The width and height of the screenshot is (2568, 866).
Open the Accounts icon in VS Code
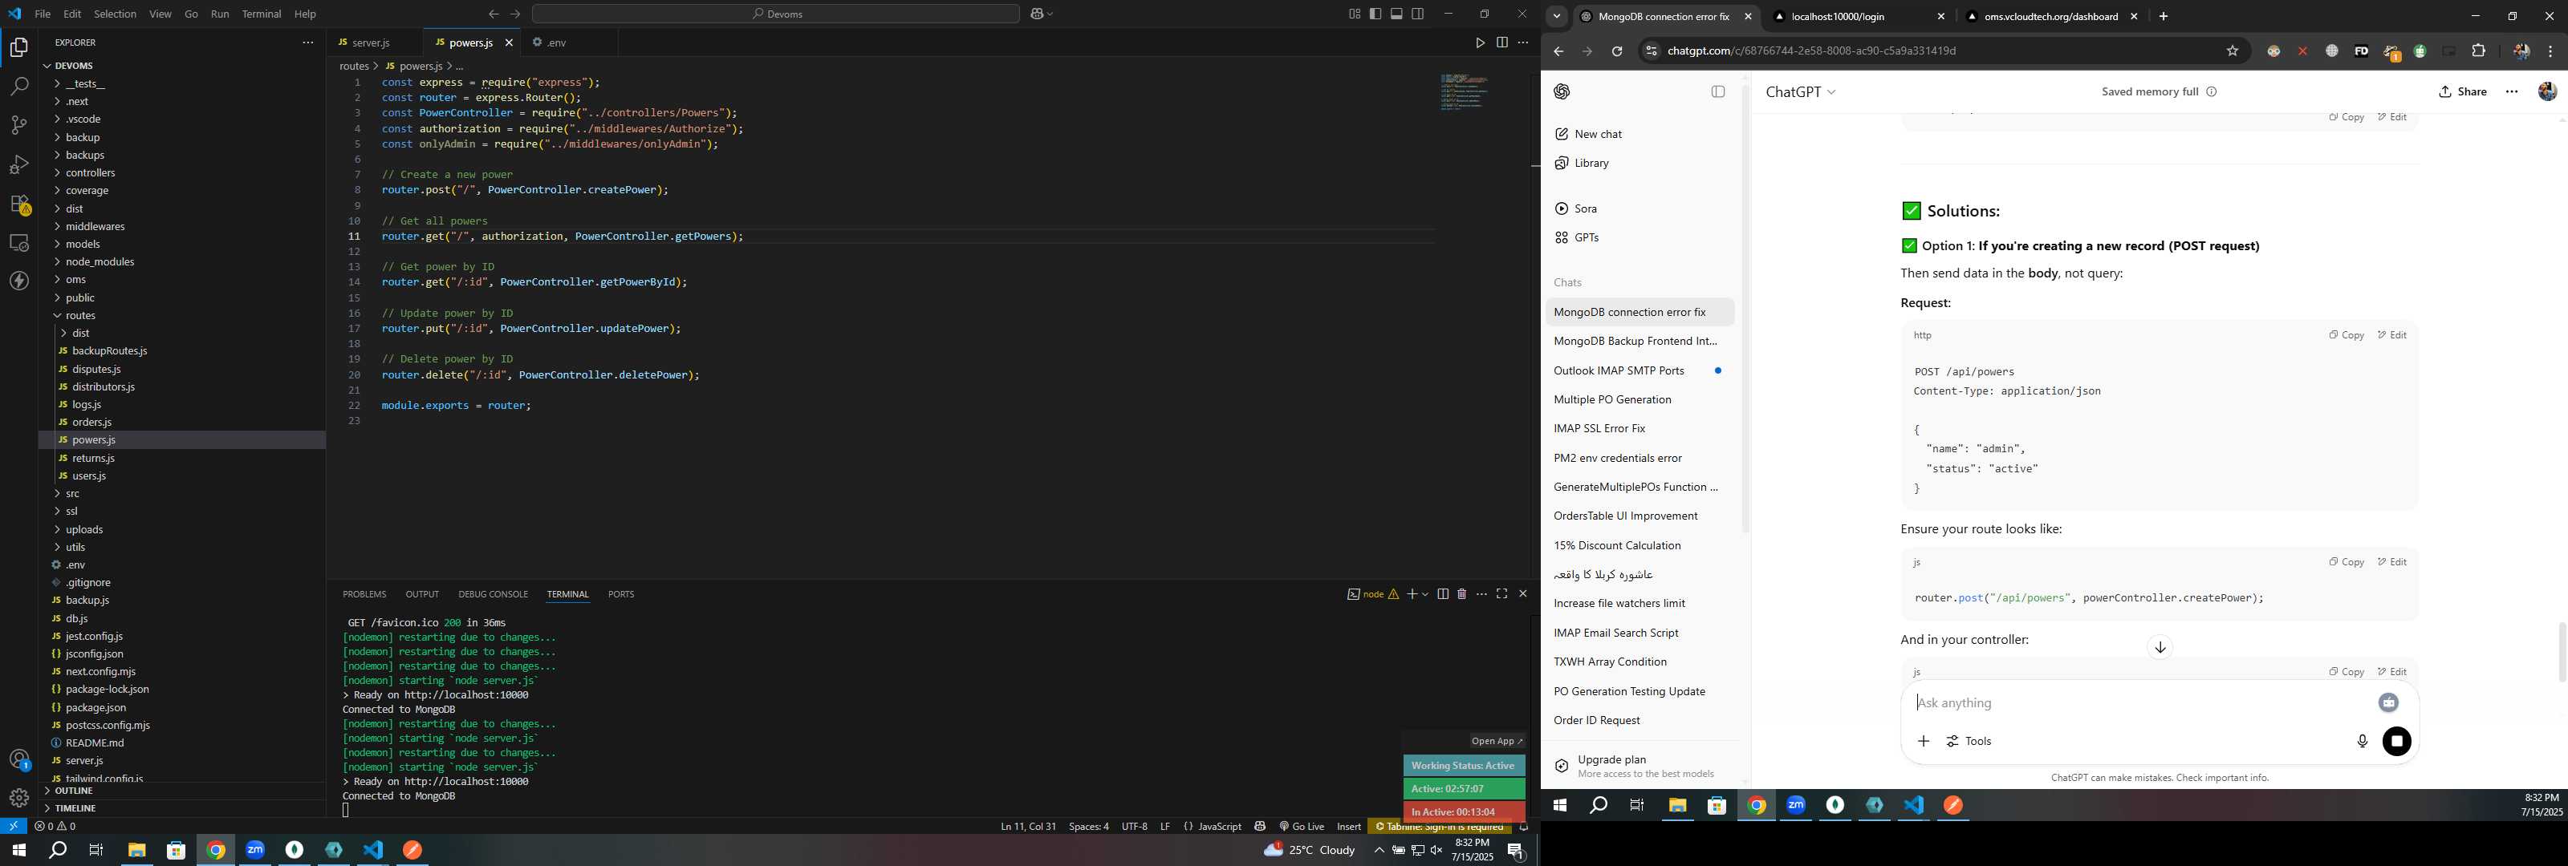pyautogui.click(x=19, y=759)
